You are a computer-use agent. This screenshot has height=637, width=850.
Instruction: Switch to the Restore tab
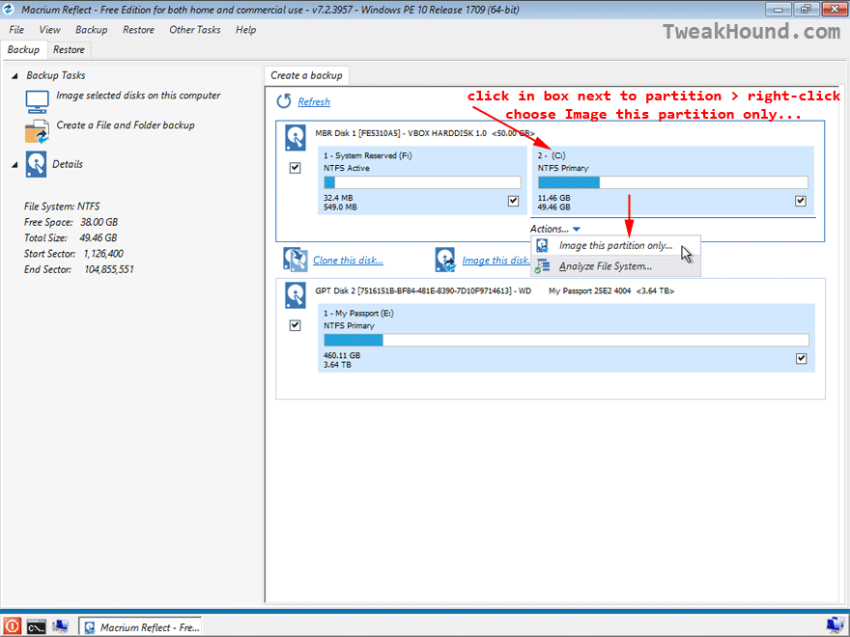[69, 50]
